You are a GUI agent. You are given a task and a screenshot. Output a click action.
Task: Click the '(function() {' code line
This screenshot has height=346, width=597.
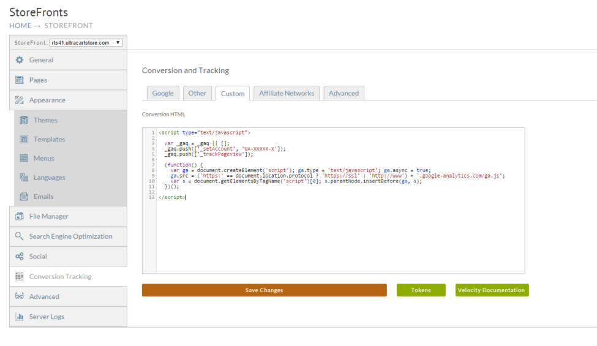(x=184, y=165)
